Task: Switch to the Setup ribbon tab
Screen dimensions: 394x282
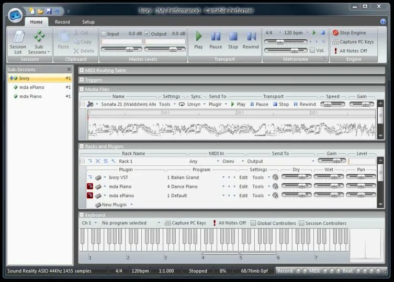Action: (x=88, y=22)
